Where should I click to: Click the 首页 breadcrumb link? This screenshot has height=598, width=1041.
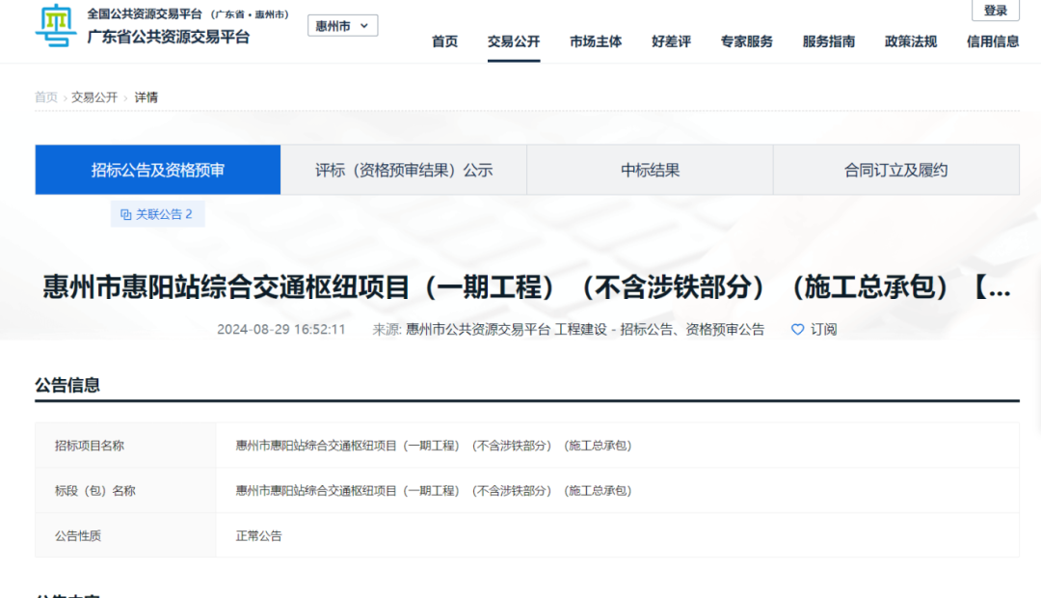click(x=46, y=97)
